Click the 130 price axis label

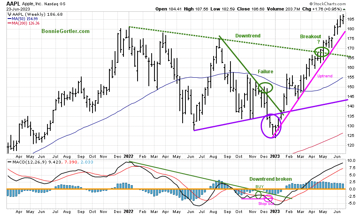pyautogui.click(x=351, y=126)
